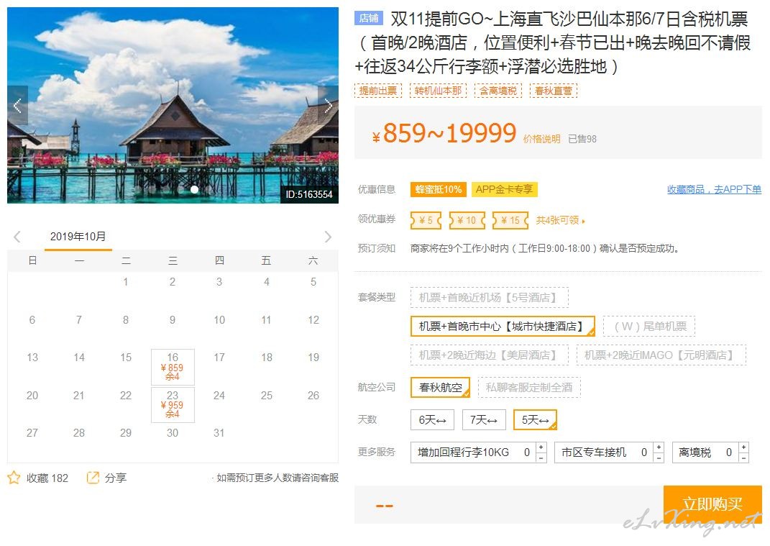This screenshot has width=770, height=546.
Task: Select 7天 trip length
Action: coord(484,419)
